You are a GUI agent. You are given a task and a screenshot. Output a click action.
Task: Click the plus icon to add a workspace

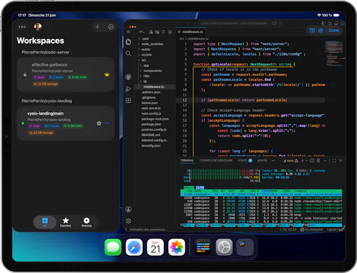pyautogui.click(x=97, y=27)
